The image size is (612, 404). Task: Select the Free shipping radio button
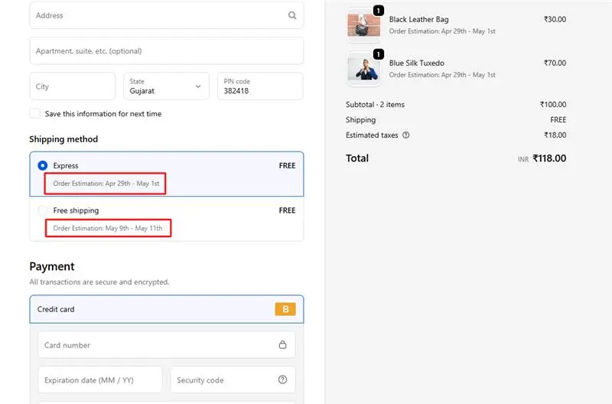point(43,210)
